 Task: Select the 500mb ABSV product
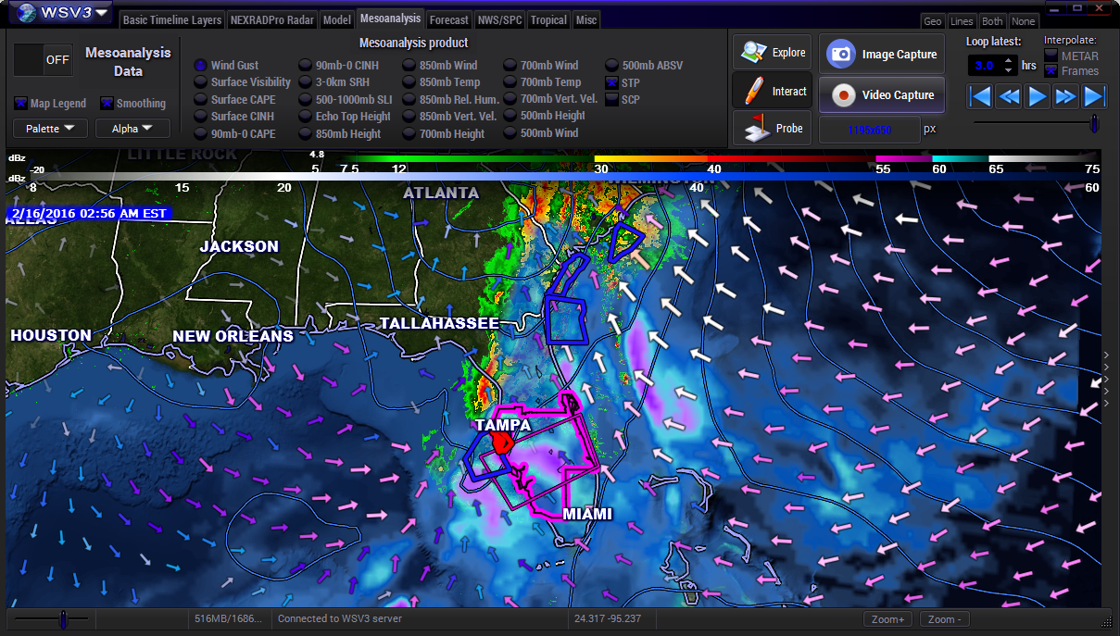click(x=612, y=66)
